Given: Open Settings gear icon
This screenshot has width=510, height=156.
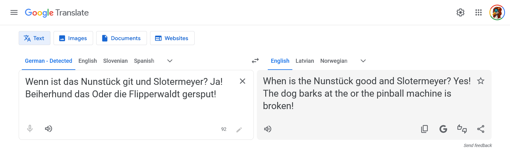Looking at the screenshot, I should [460, 12].
